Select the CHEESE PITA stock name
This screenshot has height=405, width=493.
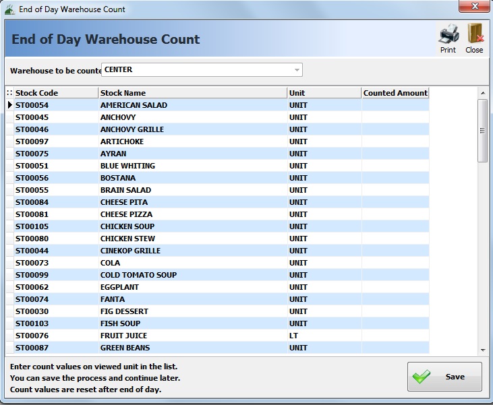pyautogui.click(x=124, y=202)
